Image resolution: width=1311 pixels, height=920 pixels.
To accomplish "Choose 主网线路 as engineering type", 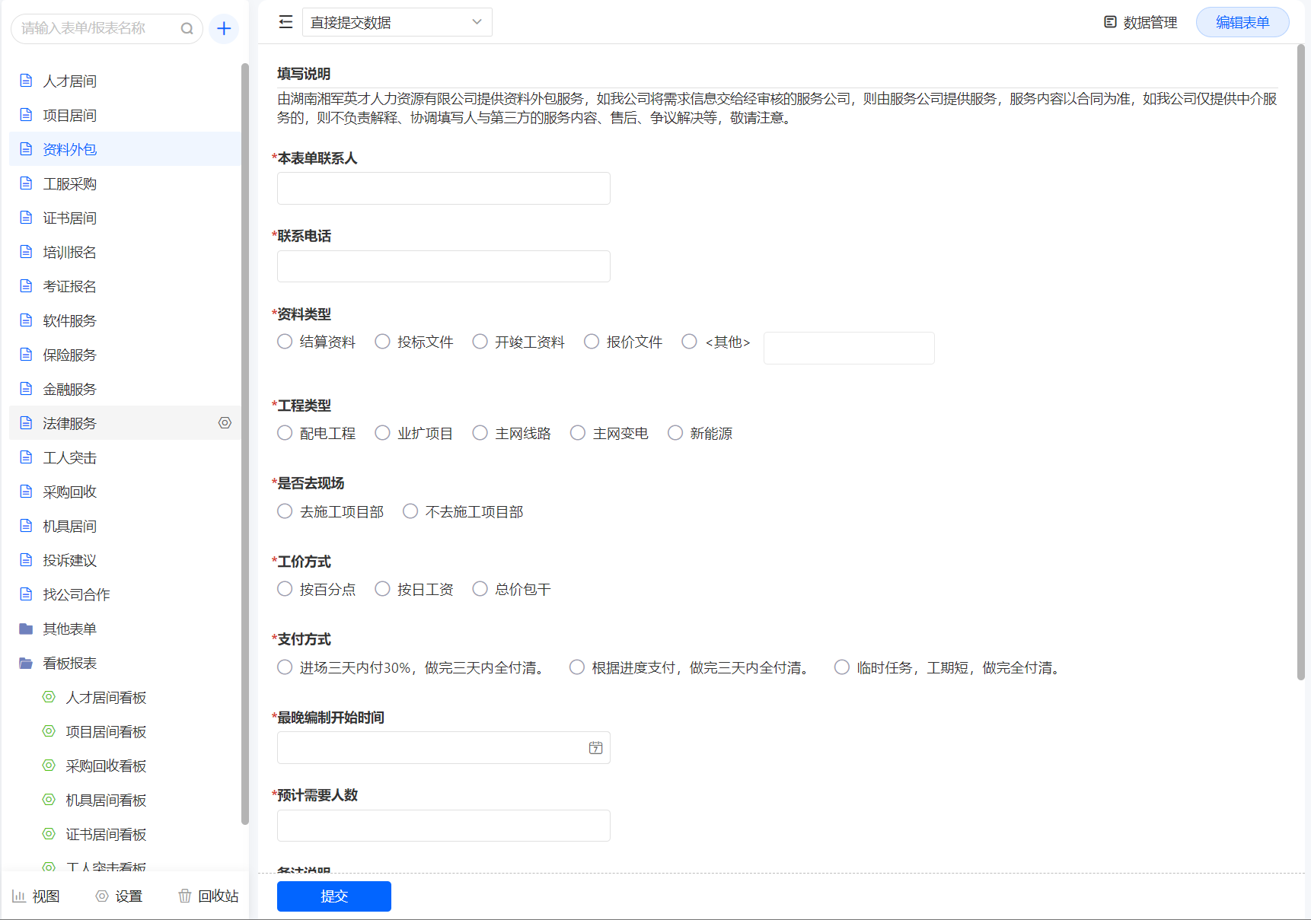I will (480, 433).
